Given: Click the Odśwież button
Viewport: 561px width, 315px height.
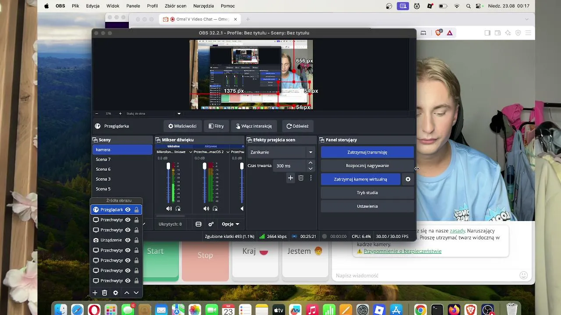Looking at the screenshot, I should click(x=298, y=126).
